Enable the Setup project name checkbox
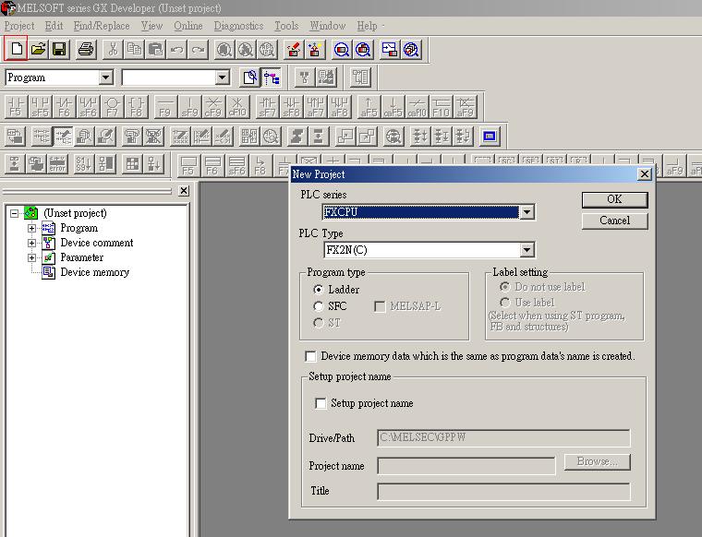Screen dimensions: 702x537 (x=321, y=403)
